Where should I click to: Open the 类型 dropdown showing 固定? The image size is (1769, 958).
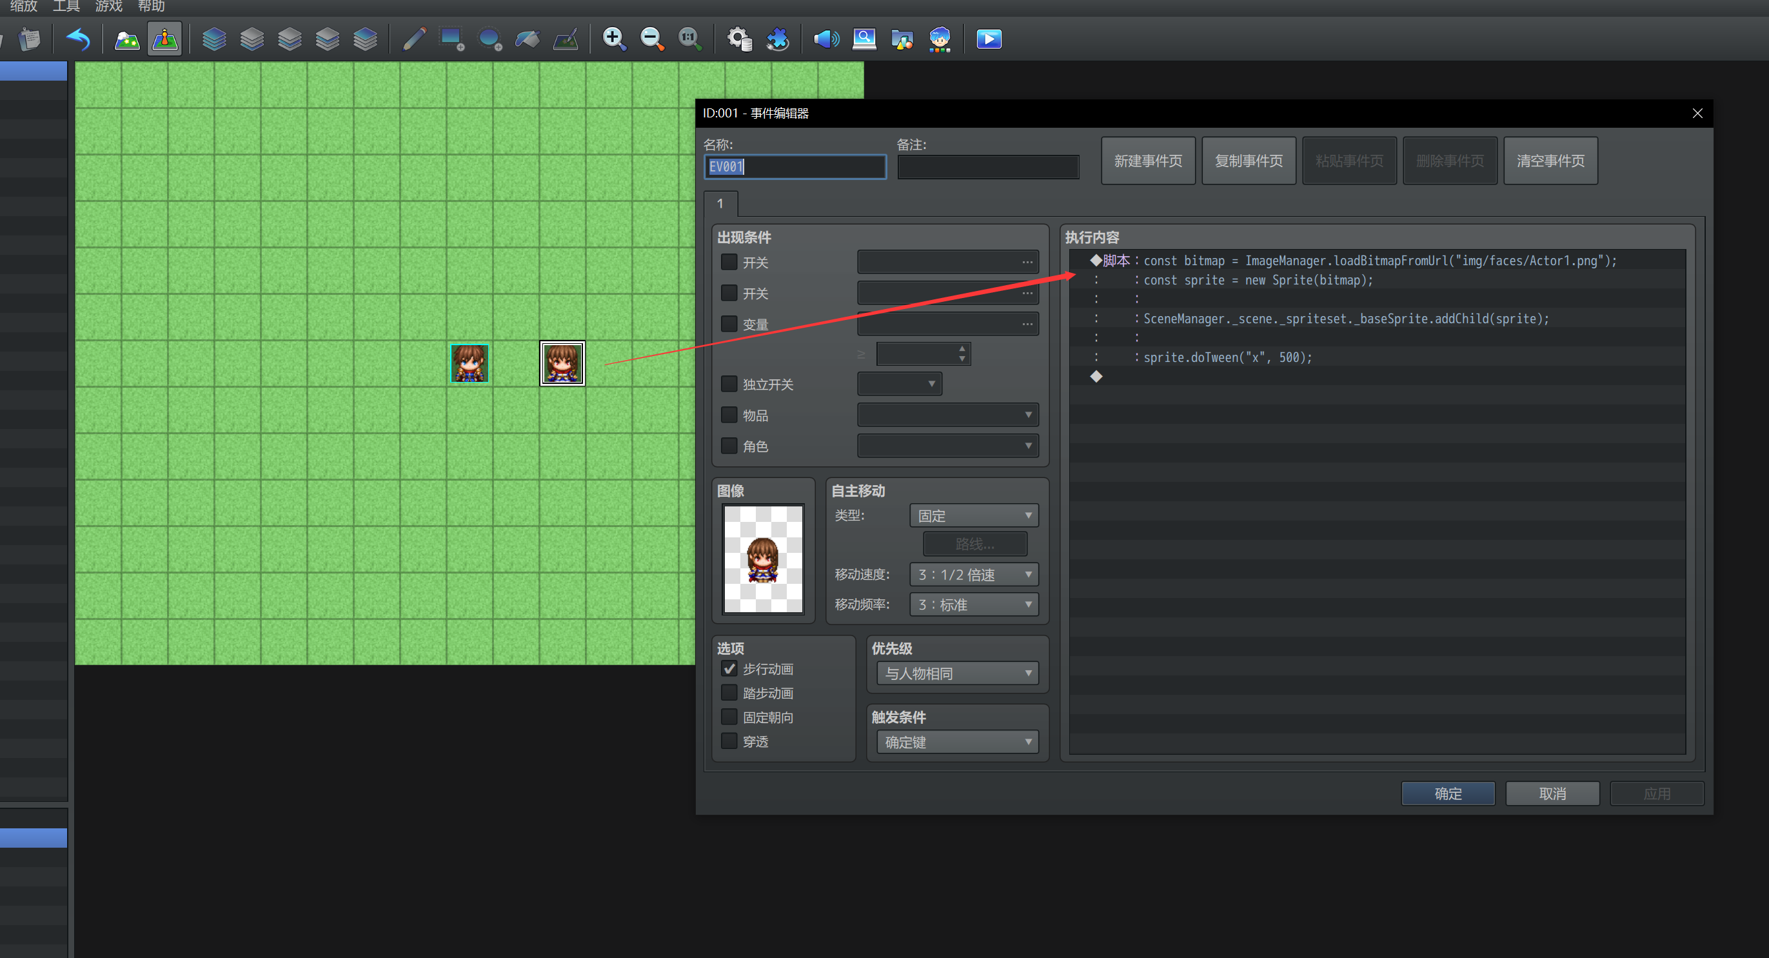pyautogui.click(x=974, y=515)
